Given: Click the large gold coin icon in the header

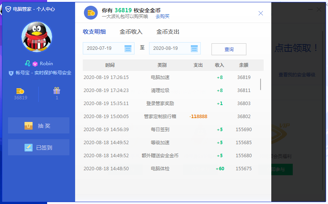Looking at the screenshot, I should pyautogui.click(x=91, y=13).
